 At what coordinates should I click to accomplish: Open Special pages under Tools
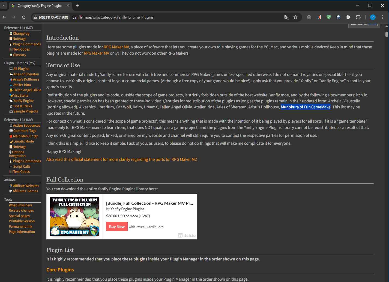pyautogui.click(x=19, y=216)
